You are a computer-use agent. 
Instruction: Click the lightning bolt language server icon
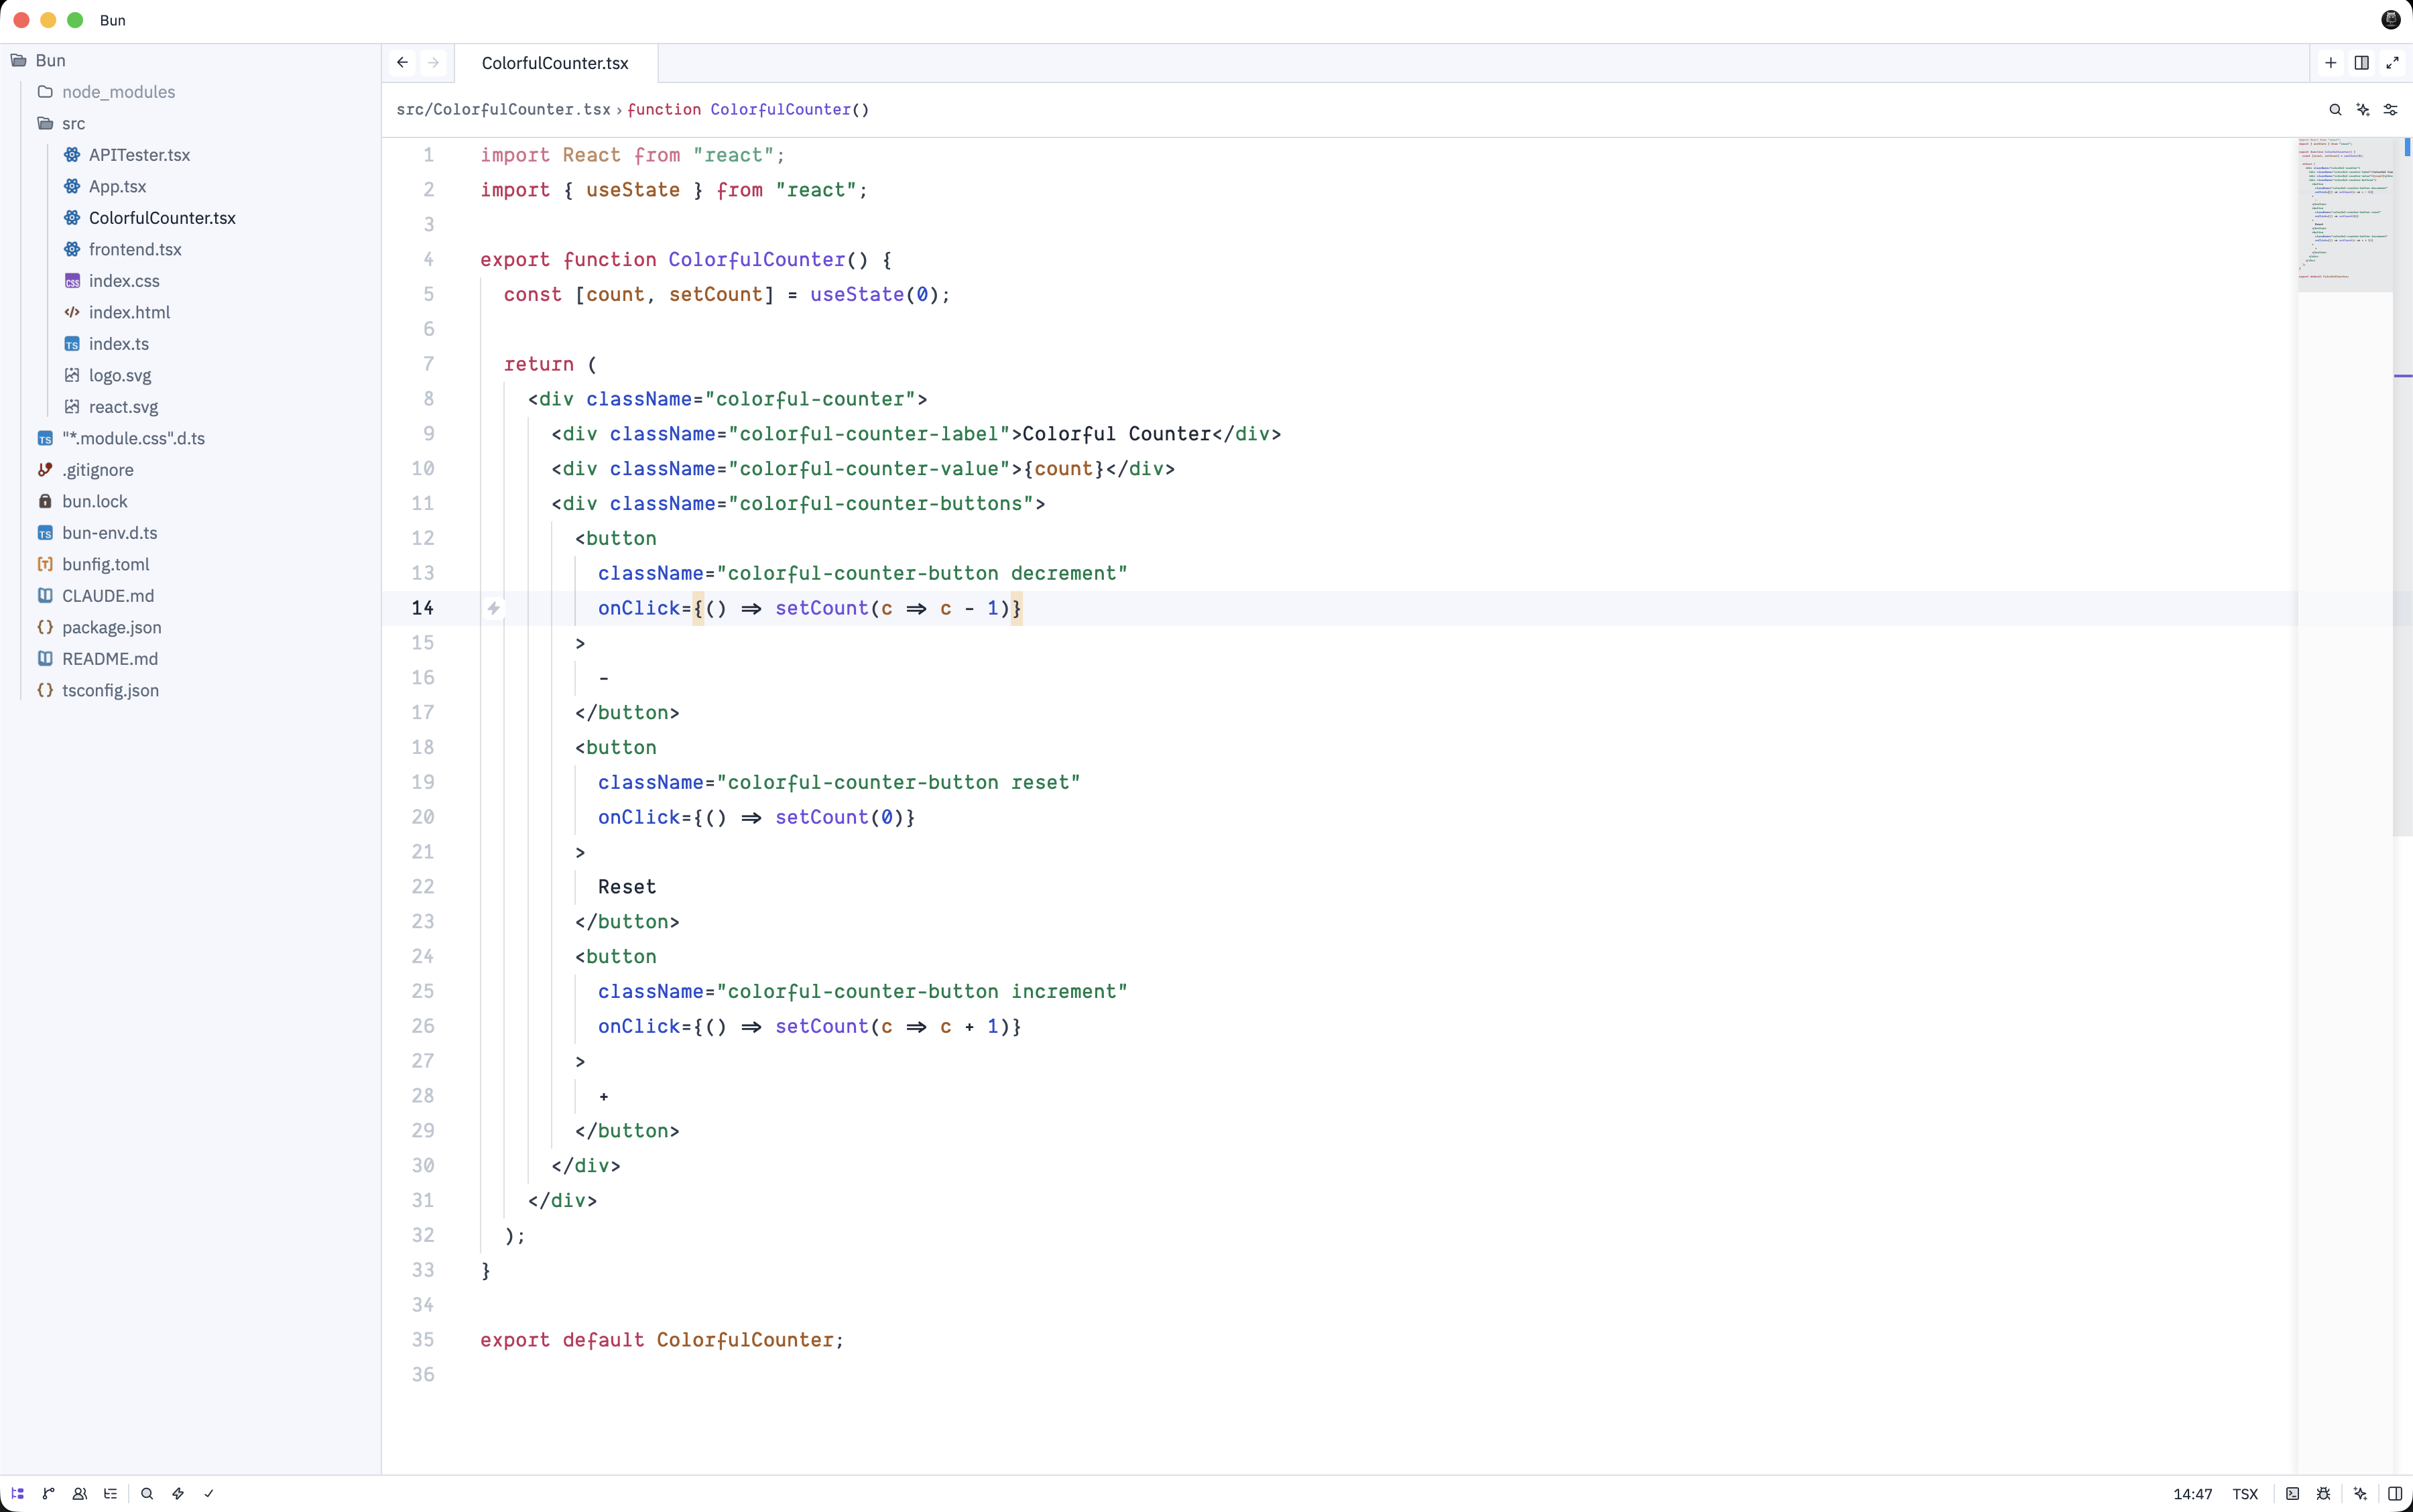coord(178,1493)
